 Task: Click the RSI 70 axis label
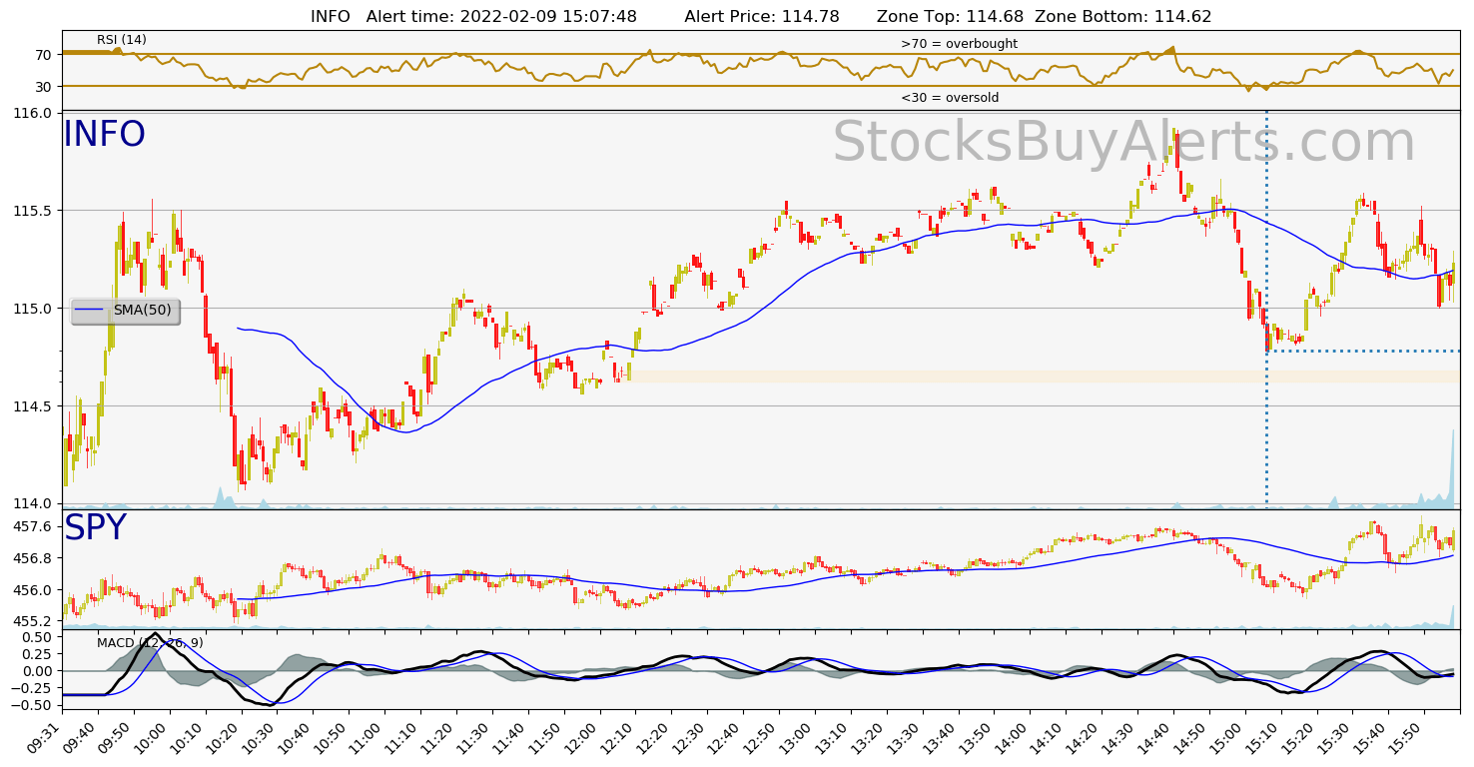point(43,55)
